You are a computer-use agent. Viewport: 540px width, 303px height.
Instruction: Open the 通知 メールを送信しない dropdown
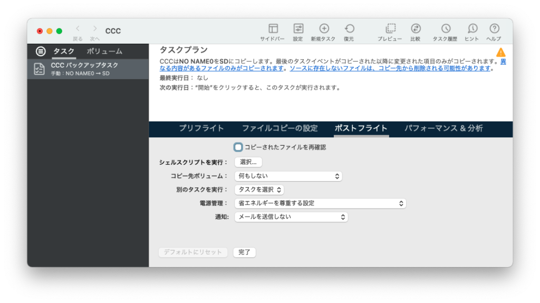point(291,217)
